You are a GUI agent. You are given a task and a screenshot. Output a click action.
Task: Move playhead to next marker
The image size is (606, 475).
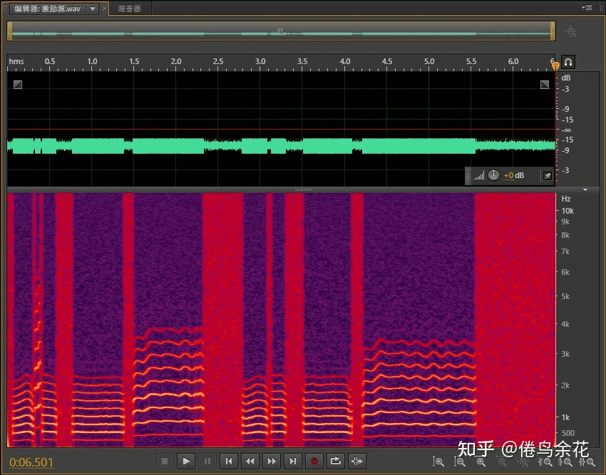[x=292, y=461]
